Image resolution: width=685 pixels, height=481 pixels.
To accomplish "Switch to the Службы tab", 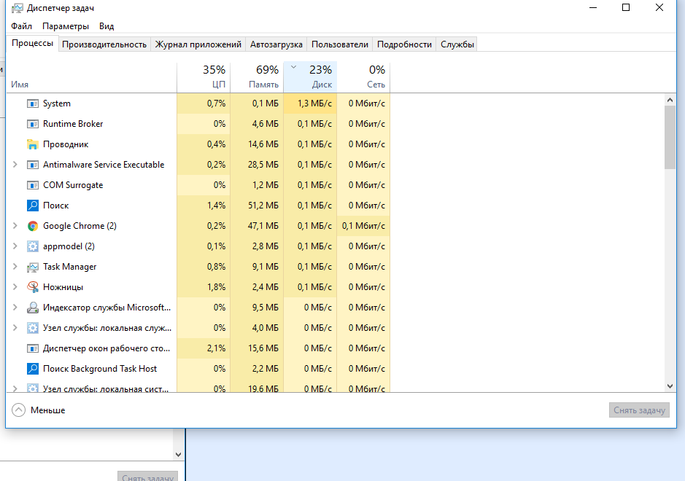I will click(457, 44).
